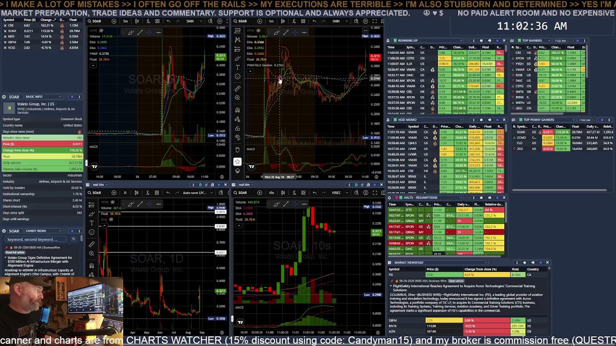
Task: Sort watchlist by Float column header
Action: pyautogui.click(x=73, y=20)
